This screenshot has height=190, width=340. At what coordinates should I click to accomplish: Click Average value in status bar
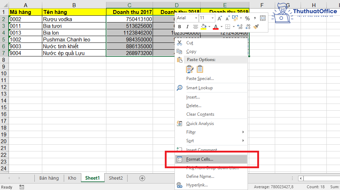274,187
